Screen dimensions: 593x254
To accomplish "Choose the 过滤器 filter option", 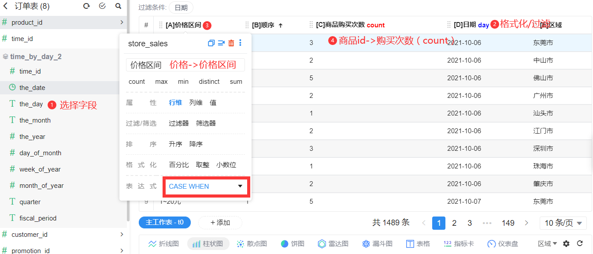I will pos(179,123).
